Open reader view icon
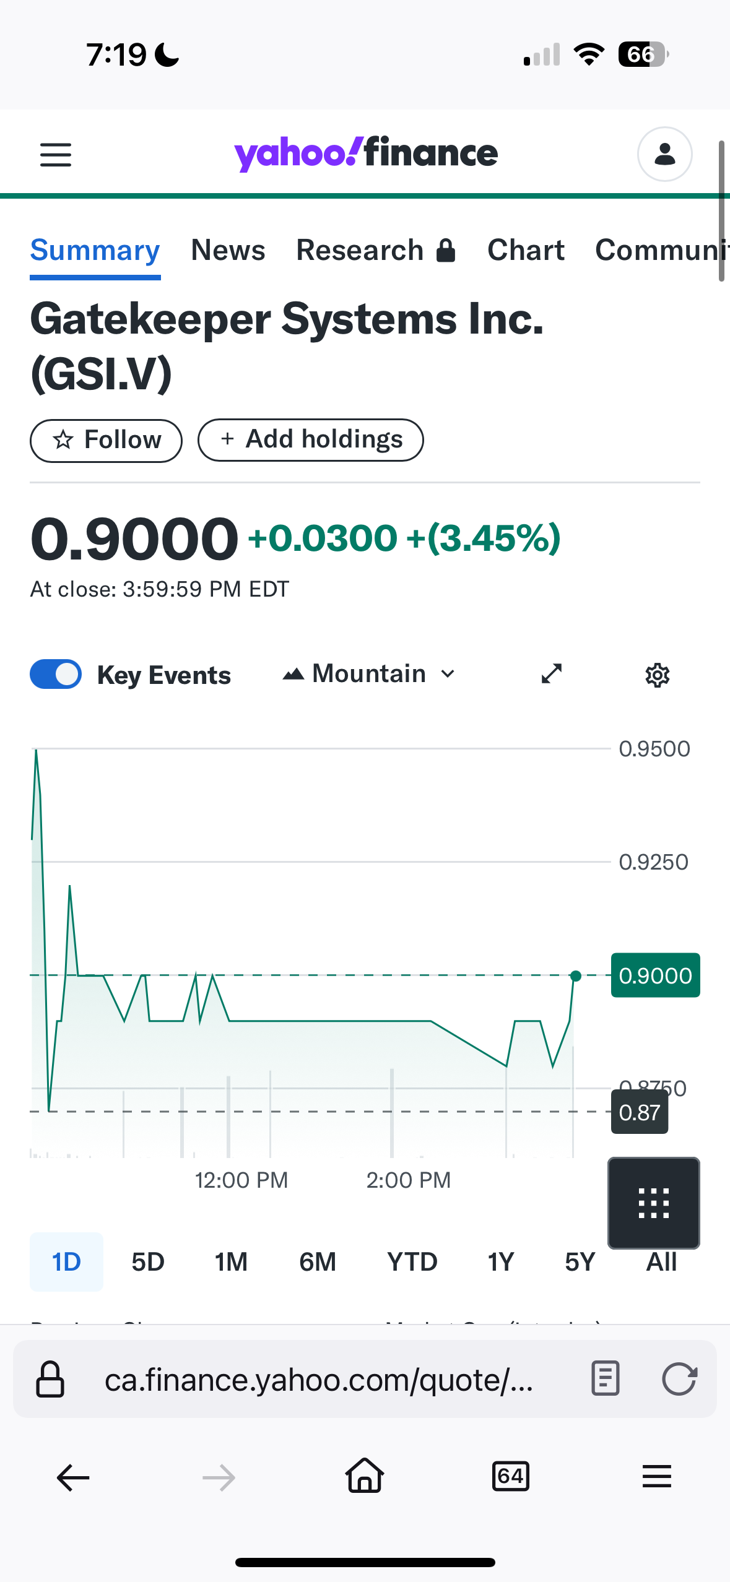The width and height of the screenshot is (730, 1582). [x=605, y=1379]
